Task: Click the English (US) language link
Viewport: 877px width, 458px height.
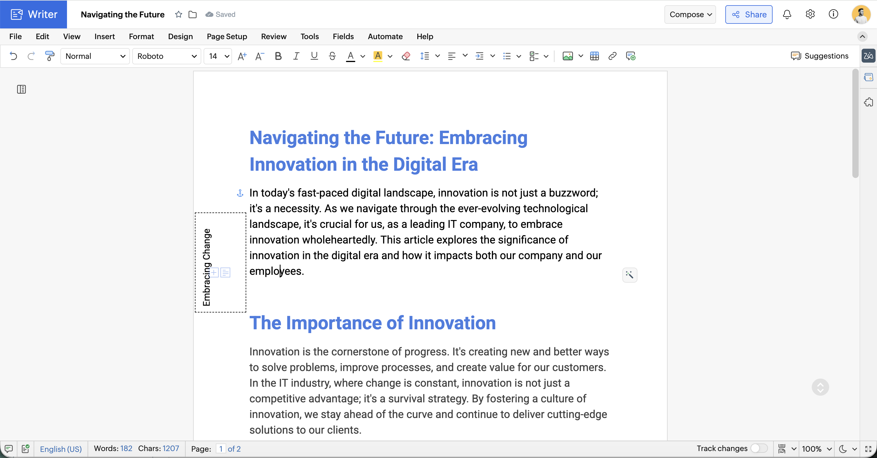Action: pos(61,449)
